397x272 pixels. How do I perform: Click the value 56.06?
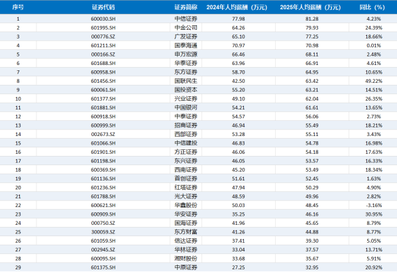[312, 116]
